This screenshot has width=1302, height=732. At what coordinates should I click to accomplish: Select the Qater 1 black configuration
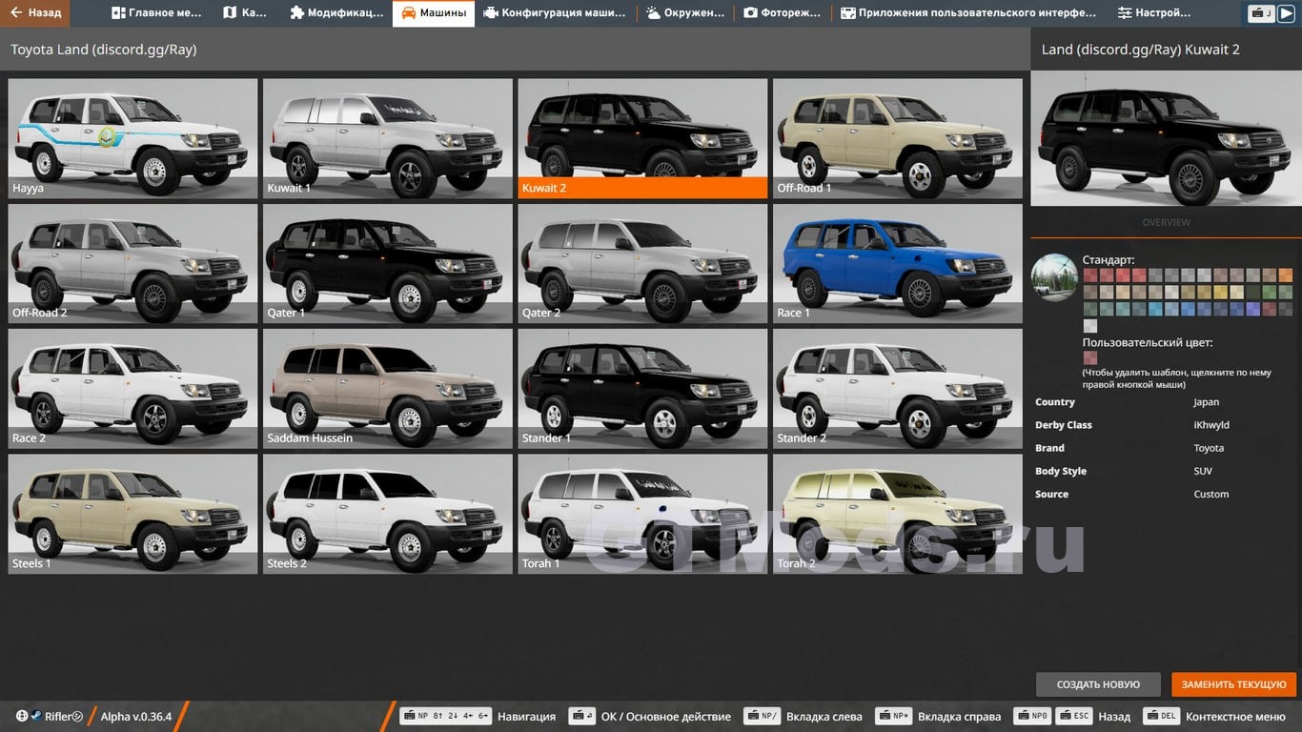tap(387, 263)
